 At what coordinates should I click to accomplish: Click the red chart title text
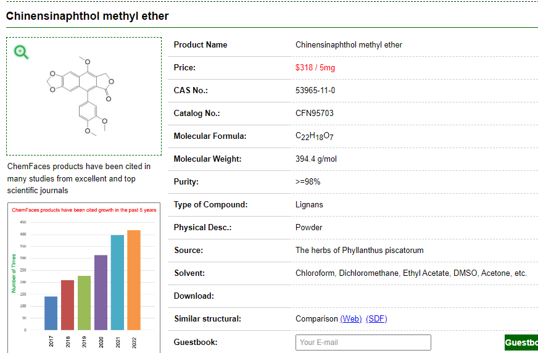[x=84, y=210]
